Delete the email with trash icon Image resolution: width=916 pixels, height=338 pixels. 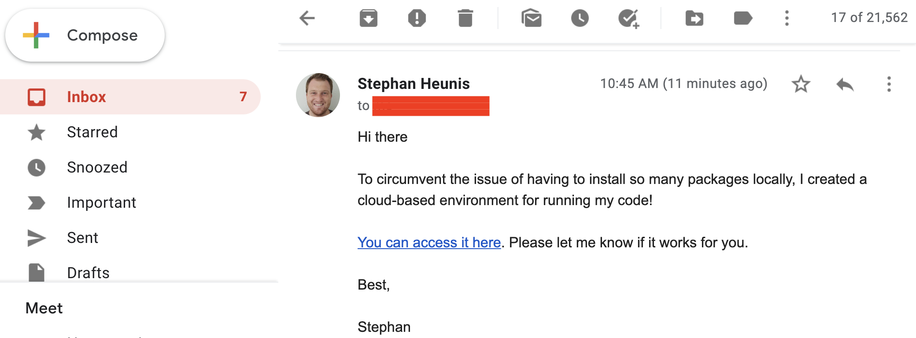click(x=465, y=18)
